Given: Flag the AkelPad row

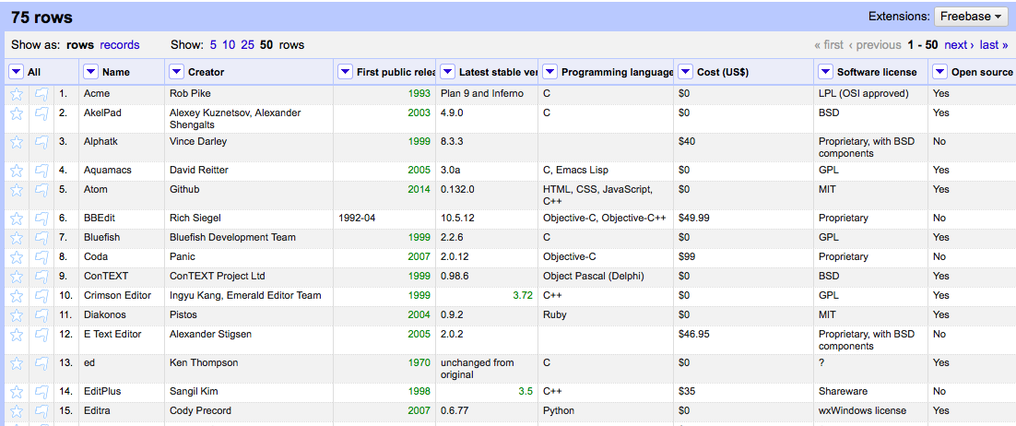Looking at the screenshot, I should point(41,113).
